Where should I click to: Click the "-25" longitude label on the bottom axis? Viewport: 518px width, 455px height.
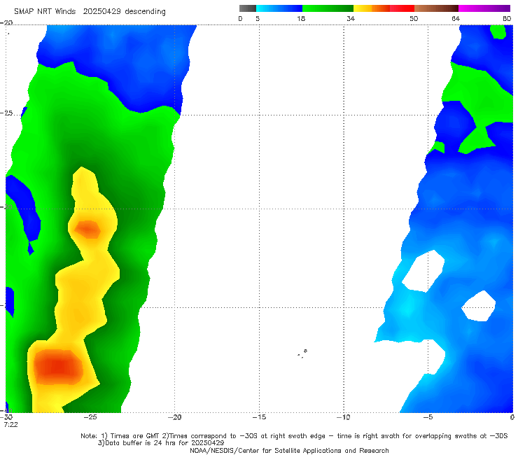(x=90, y=417)
